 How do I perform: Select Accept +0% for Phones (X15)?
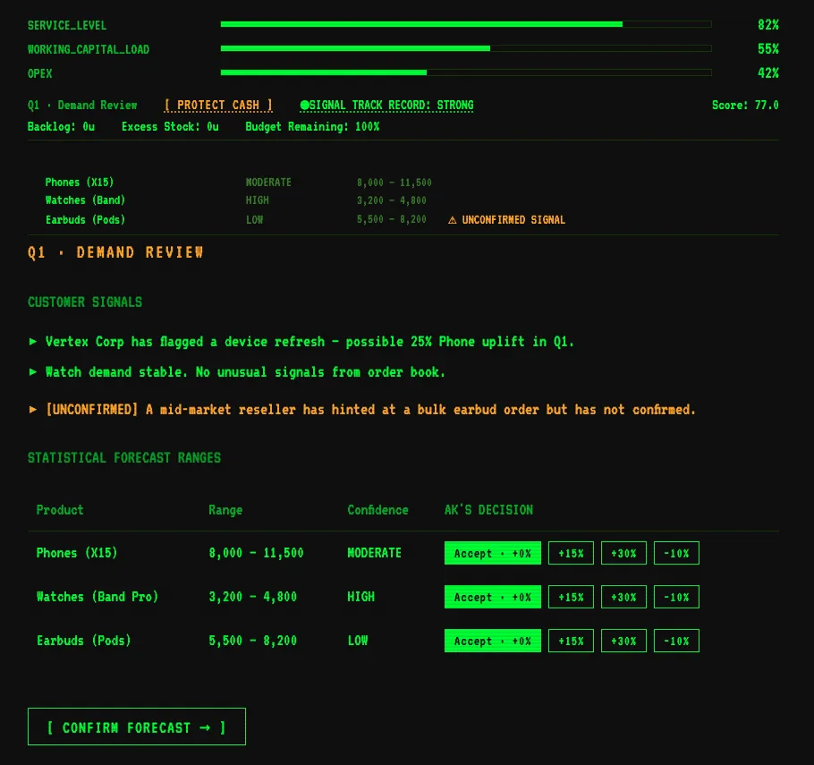click(x=493, y=553)
